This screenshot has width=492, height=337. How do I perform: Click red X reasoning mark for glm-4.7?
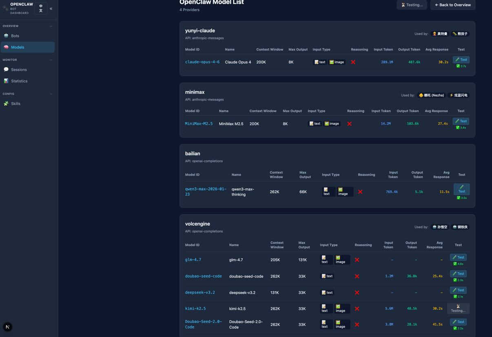(357, 260)
